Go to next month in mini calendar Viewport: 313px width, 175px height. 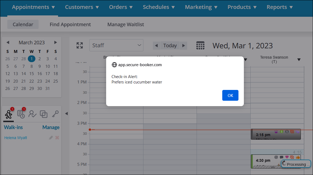(x=55, y=42)
